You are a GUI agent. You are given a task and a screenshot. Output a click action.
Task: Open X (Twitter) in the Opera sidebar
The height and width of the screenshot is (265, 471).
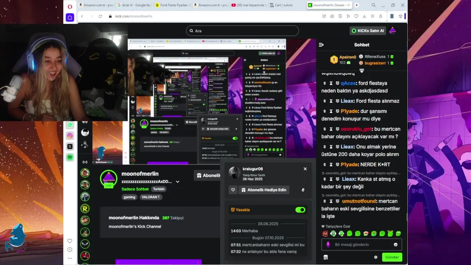tap(70, 146)
